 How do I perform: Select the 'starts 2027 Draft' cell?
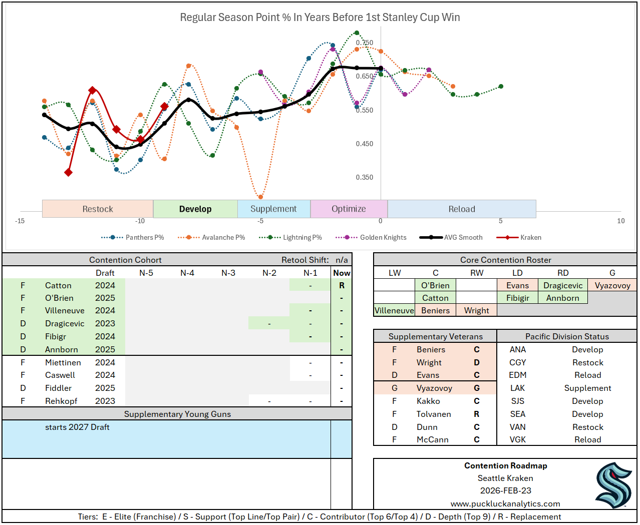(77, 427)
